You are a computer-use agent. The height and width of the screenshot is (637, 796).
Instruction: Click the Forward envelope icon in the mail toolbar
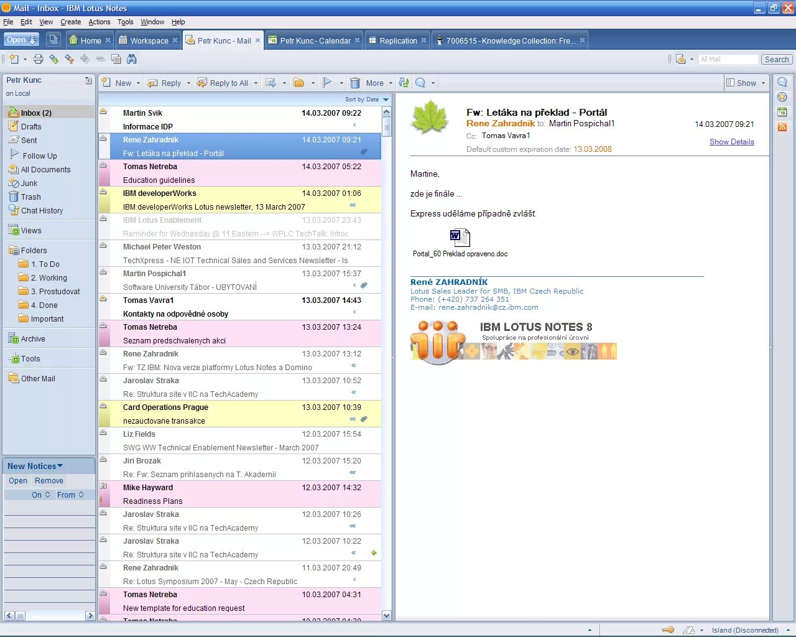point(271,83)
